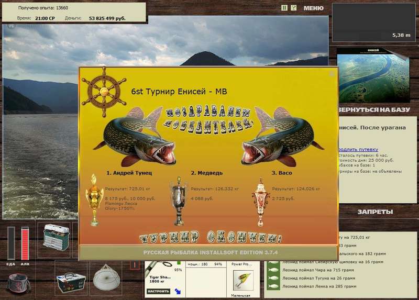Screen dimensions: 419x300
Task: Click log entry about Ленка на 285 грамм
Action: (319, 286)
